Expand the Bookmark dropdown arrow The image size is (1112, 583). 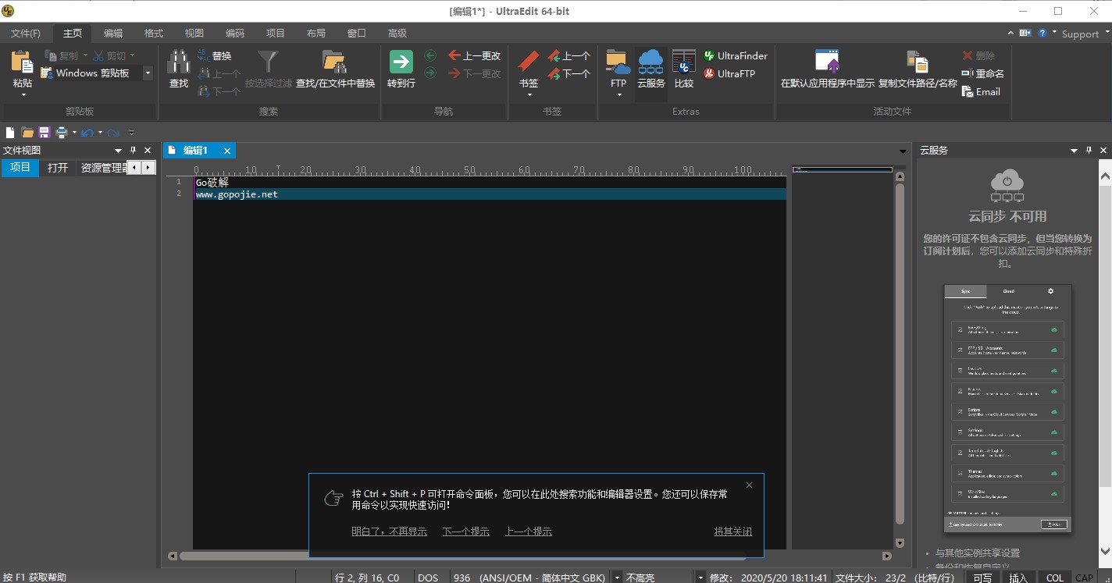point(529,95)
